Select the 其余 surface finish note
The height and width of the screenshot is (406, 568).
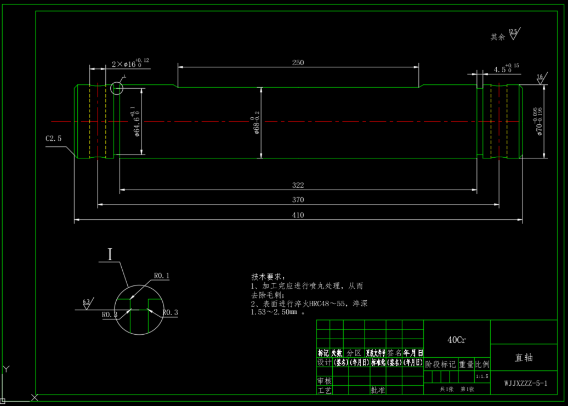pyautogui.click(x=498, y=37)
